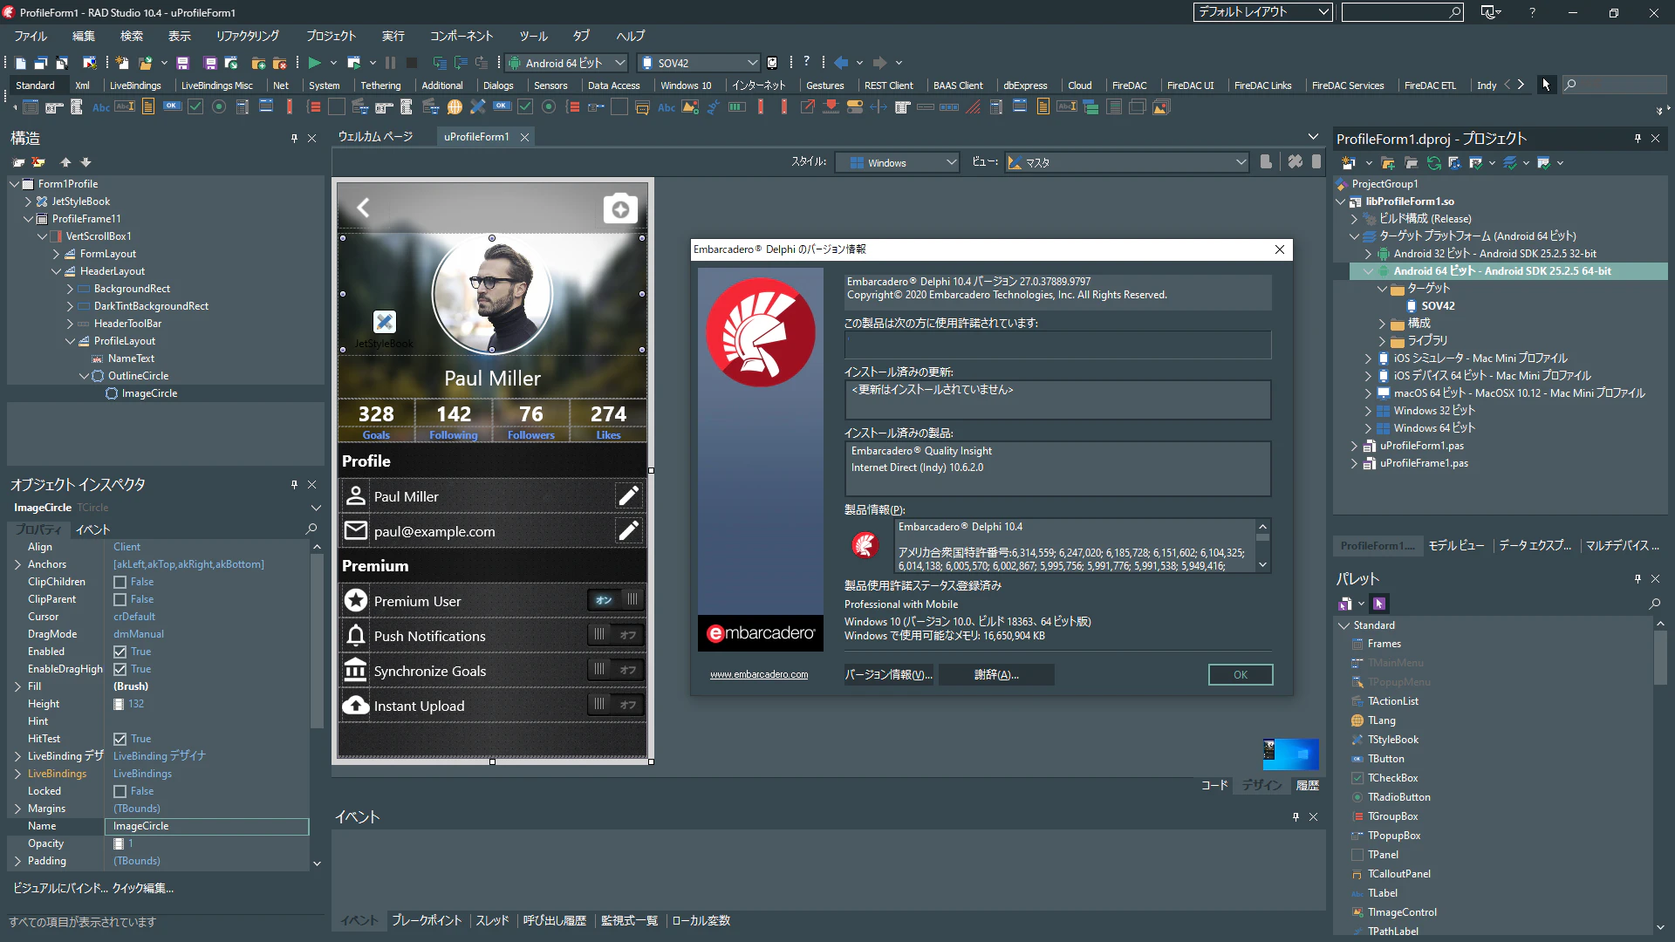Viewport: 1675px width, 942px height.
Task: Click the Delphi helmet icon in product info
Action: click(x=865, y=545)
